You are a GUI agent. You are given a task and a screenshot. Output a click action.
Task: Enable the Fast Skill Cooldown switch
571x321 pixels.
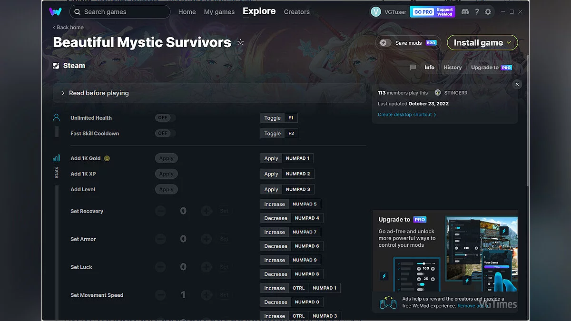pyautogui.click(x=165, y=133)
